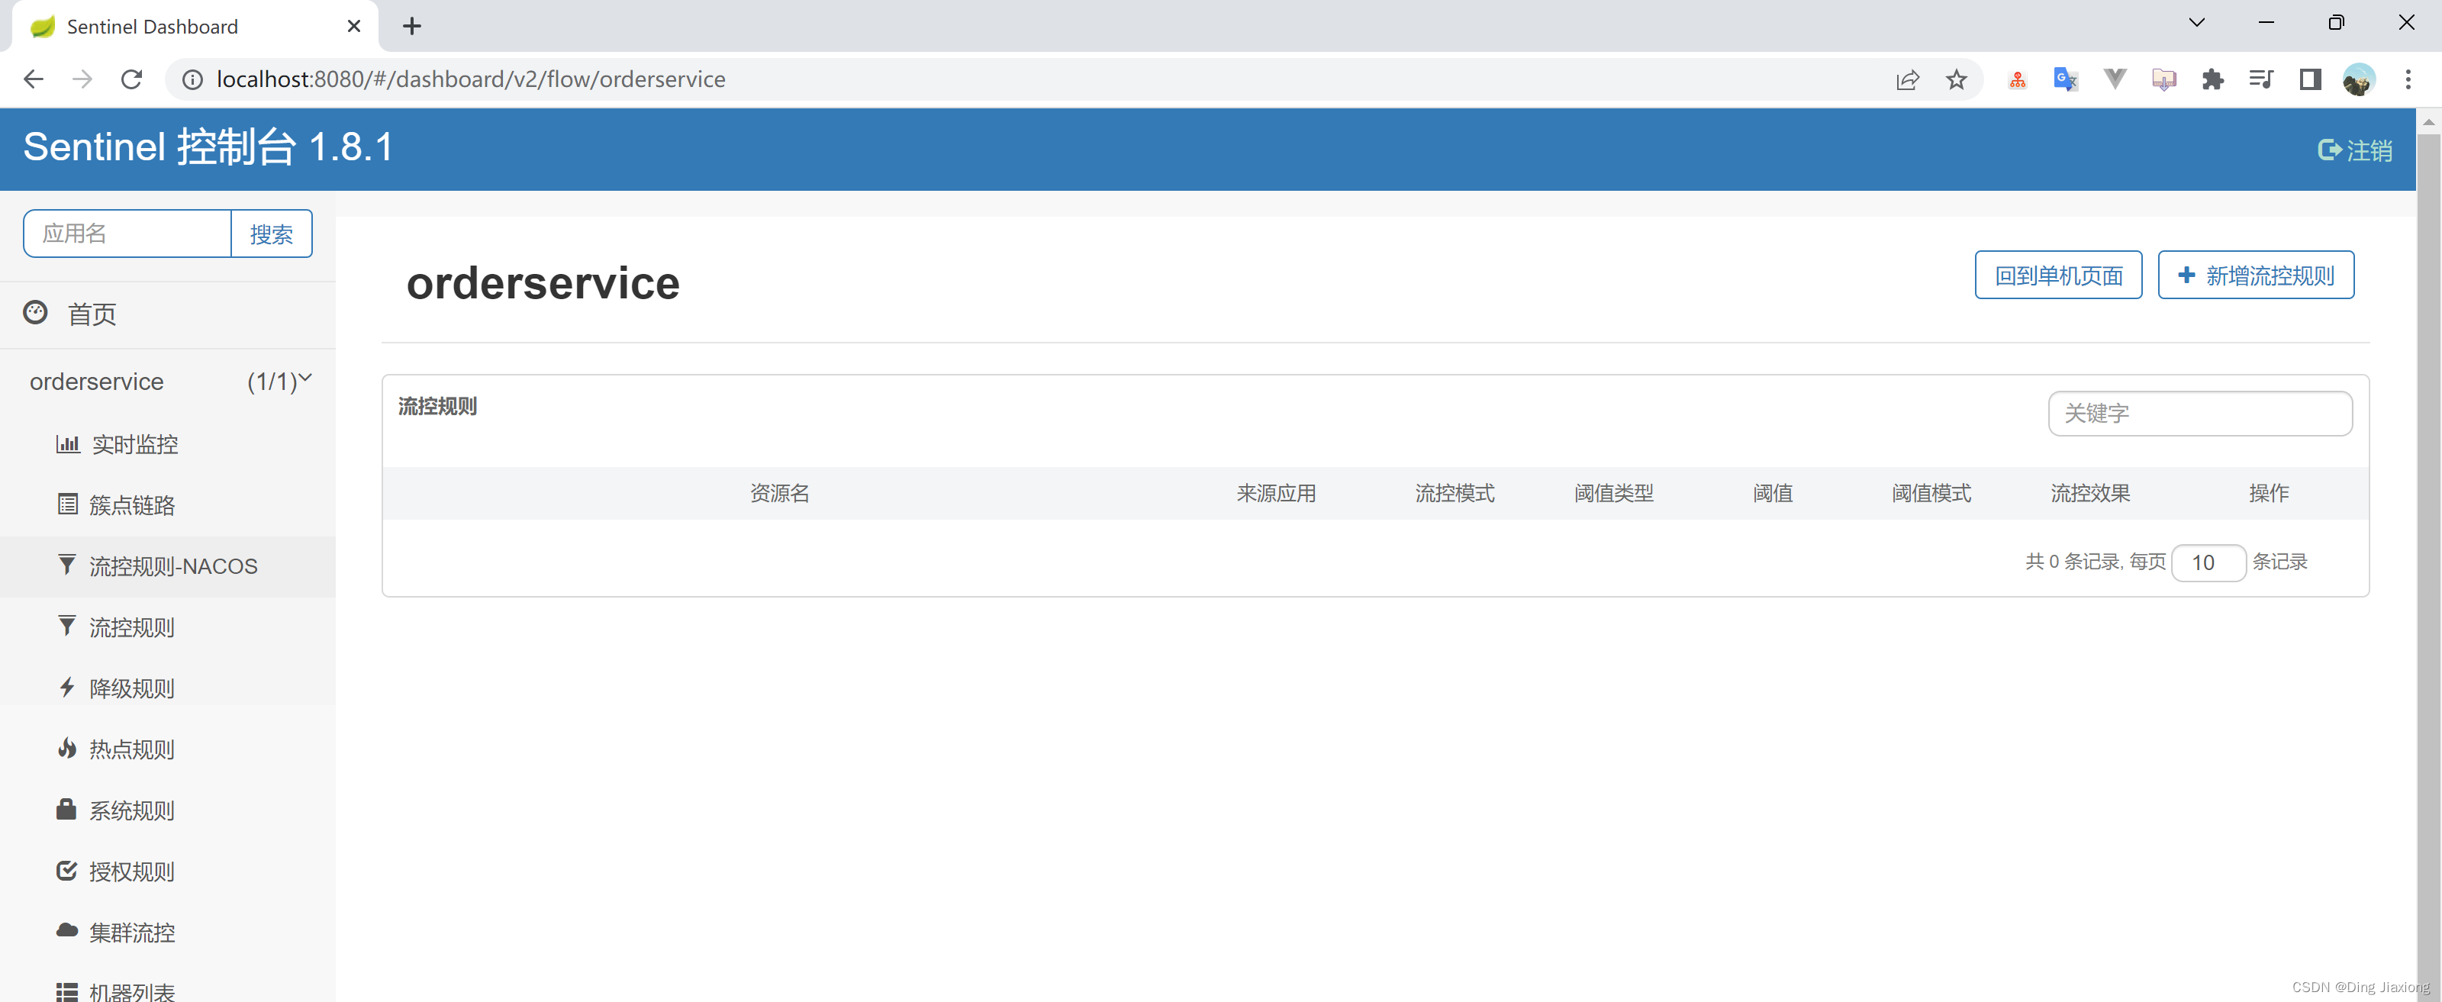The height and width of the screenshot is (1002, 2442).
Task: Focus the 应用名 search field
Action: point(127,234)
